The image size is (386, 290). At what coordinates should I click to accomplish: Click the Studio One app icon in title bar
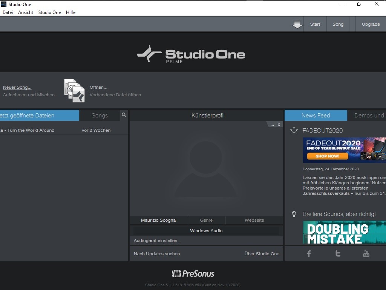coord(4,4)
